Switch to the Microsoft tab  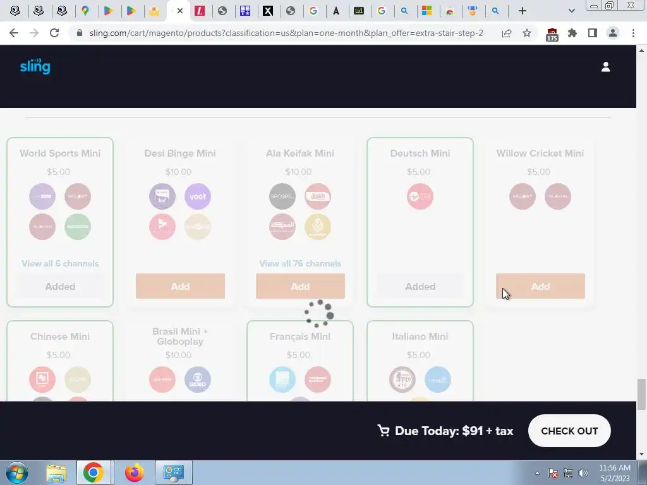pos(426,11)
